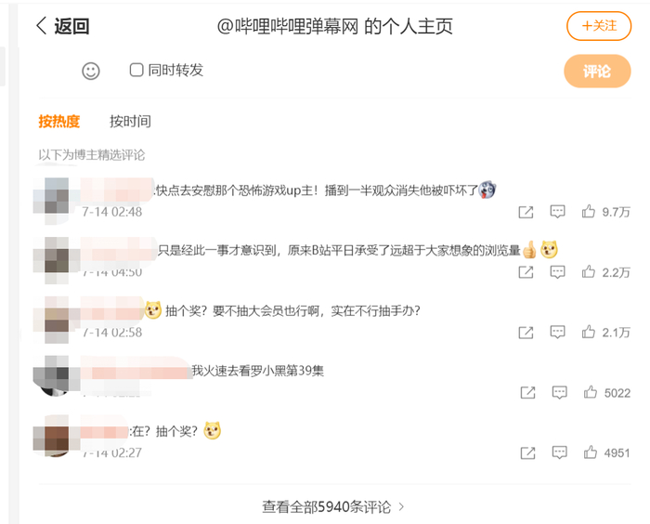Go back using the 返回 arrow

(x=62, y=26)
